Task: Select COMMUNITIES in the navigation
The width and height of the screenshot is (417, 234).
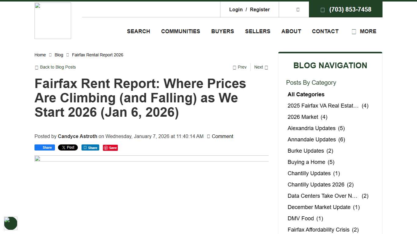Action: [x=181, y=31]
